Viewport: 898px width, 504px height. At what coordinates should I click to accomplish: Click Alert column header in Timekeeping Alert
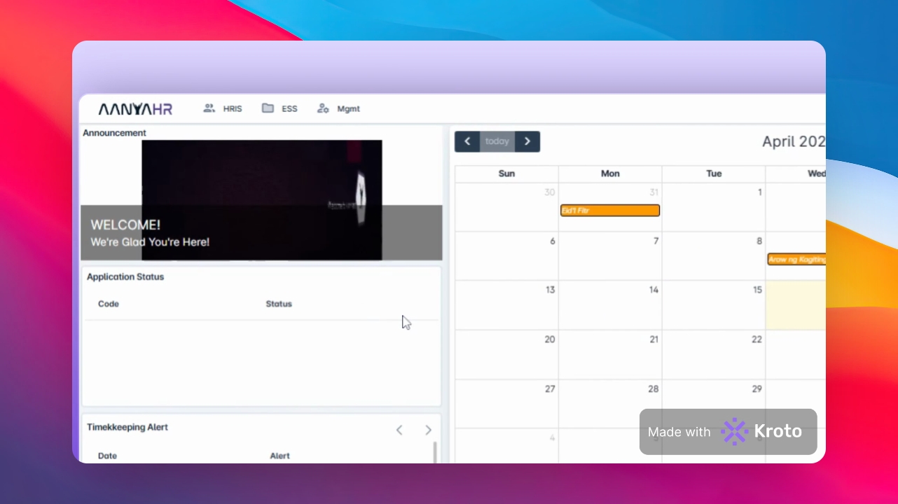click(279, 456)
